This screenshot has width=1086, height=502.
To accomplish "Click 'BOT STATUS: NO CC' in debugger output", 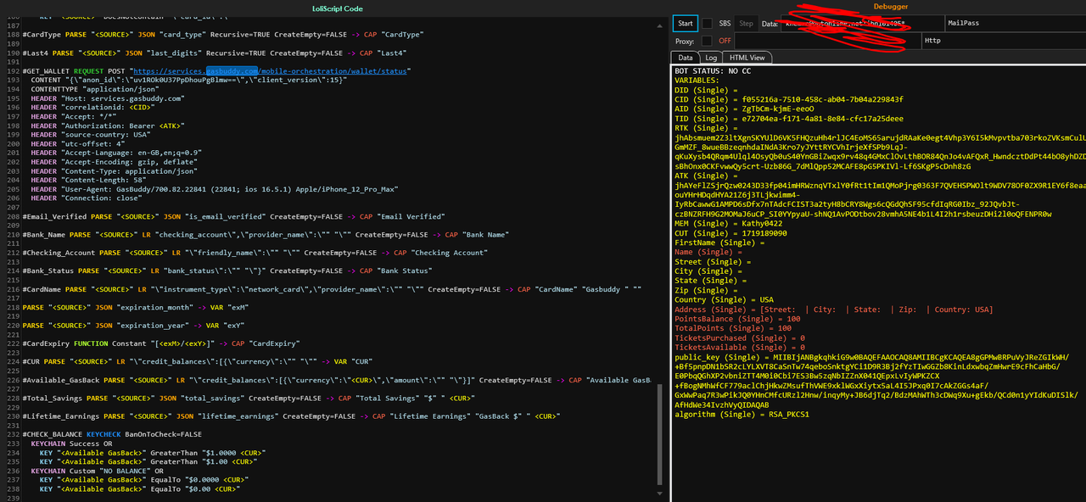I will (713, 71).
